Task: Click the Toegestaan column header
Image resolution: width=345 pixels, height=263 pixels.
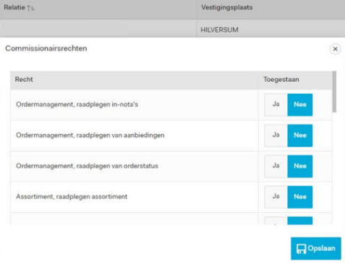Action: click(281, 80)
